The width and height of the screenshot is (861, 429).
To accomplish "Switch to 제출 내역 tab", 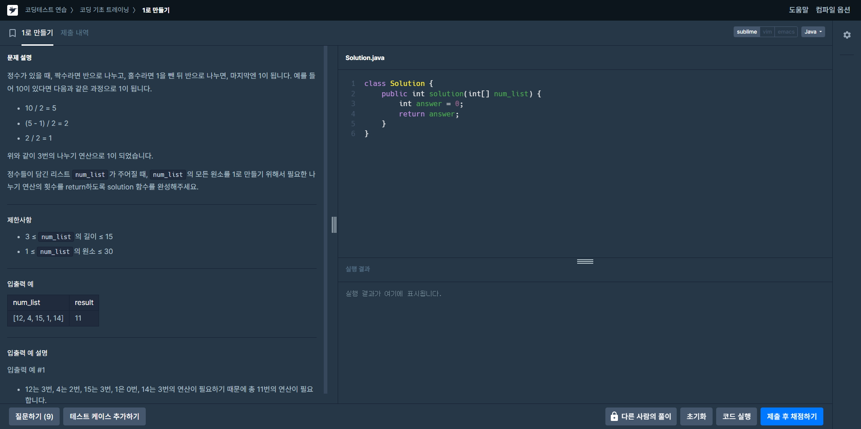I will pyautogui.click(x=74, y=33).
